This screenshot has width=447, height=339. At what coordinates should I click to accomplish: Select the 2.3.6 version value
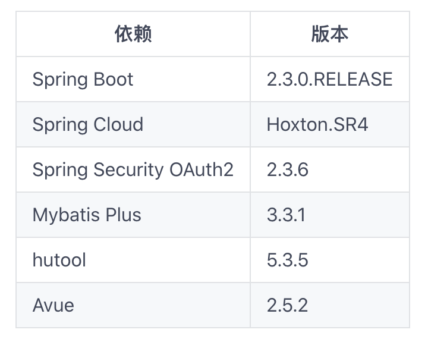(287, 169)
